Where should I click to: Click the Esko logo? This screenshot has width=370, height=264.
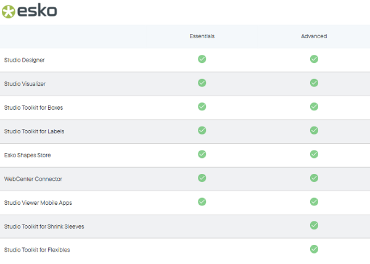click(x=30, y=11)
